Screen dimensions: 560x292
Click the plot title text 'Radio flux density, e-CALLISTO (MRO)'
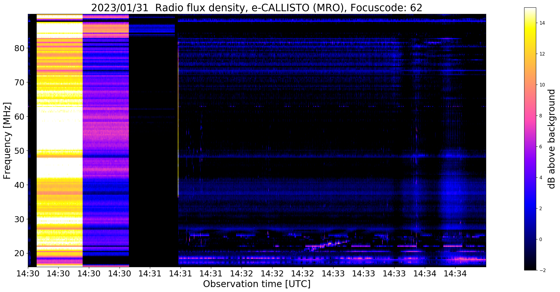pyautogui.click(x=251, y=8)
